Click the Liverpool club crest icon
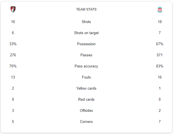 click(160, 10)
